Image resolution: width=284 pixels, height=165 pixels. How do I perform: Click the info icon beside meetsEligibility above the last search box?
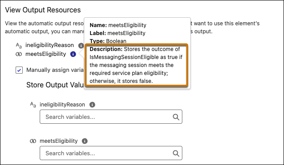[85, 141]
